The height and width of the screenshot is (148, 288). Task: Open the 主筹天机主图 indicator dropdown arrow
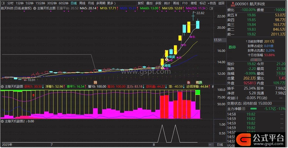click(x=34, y=8)
